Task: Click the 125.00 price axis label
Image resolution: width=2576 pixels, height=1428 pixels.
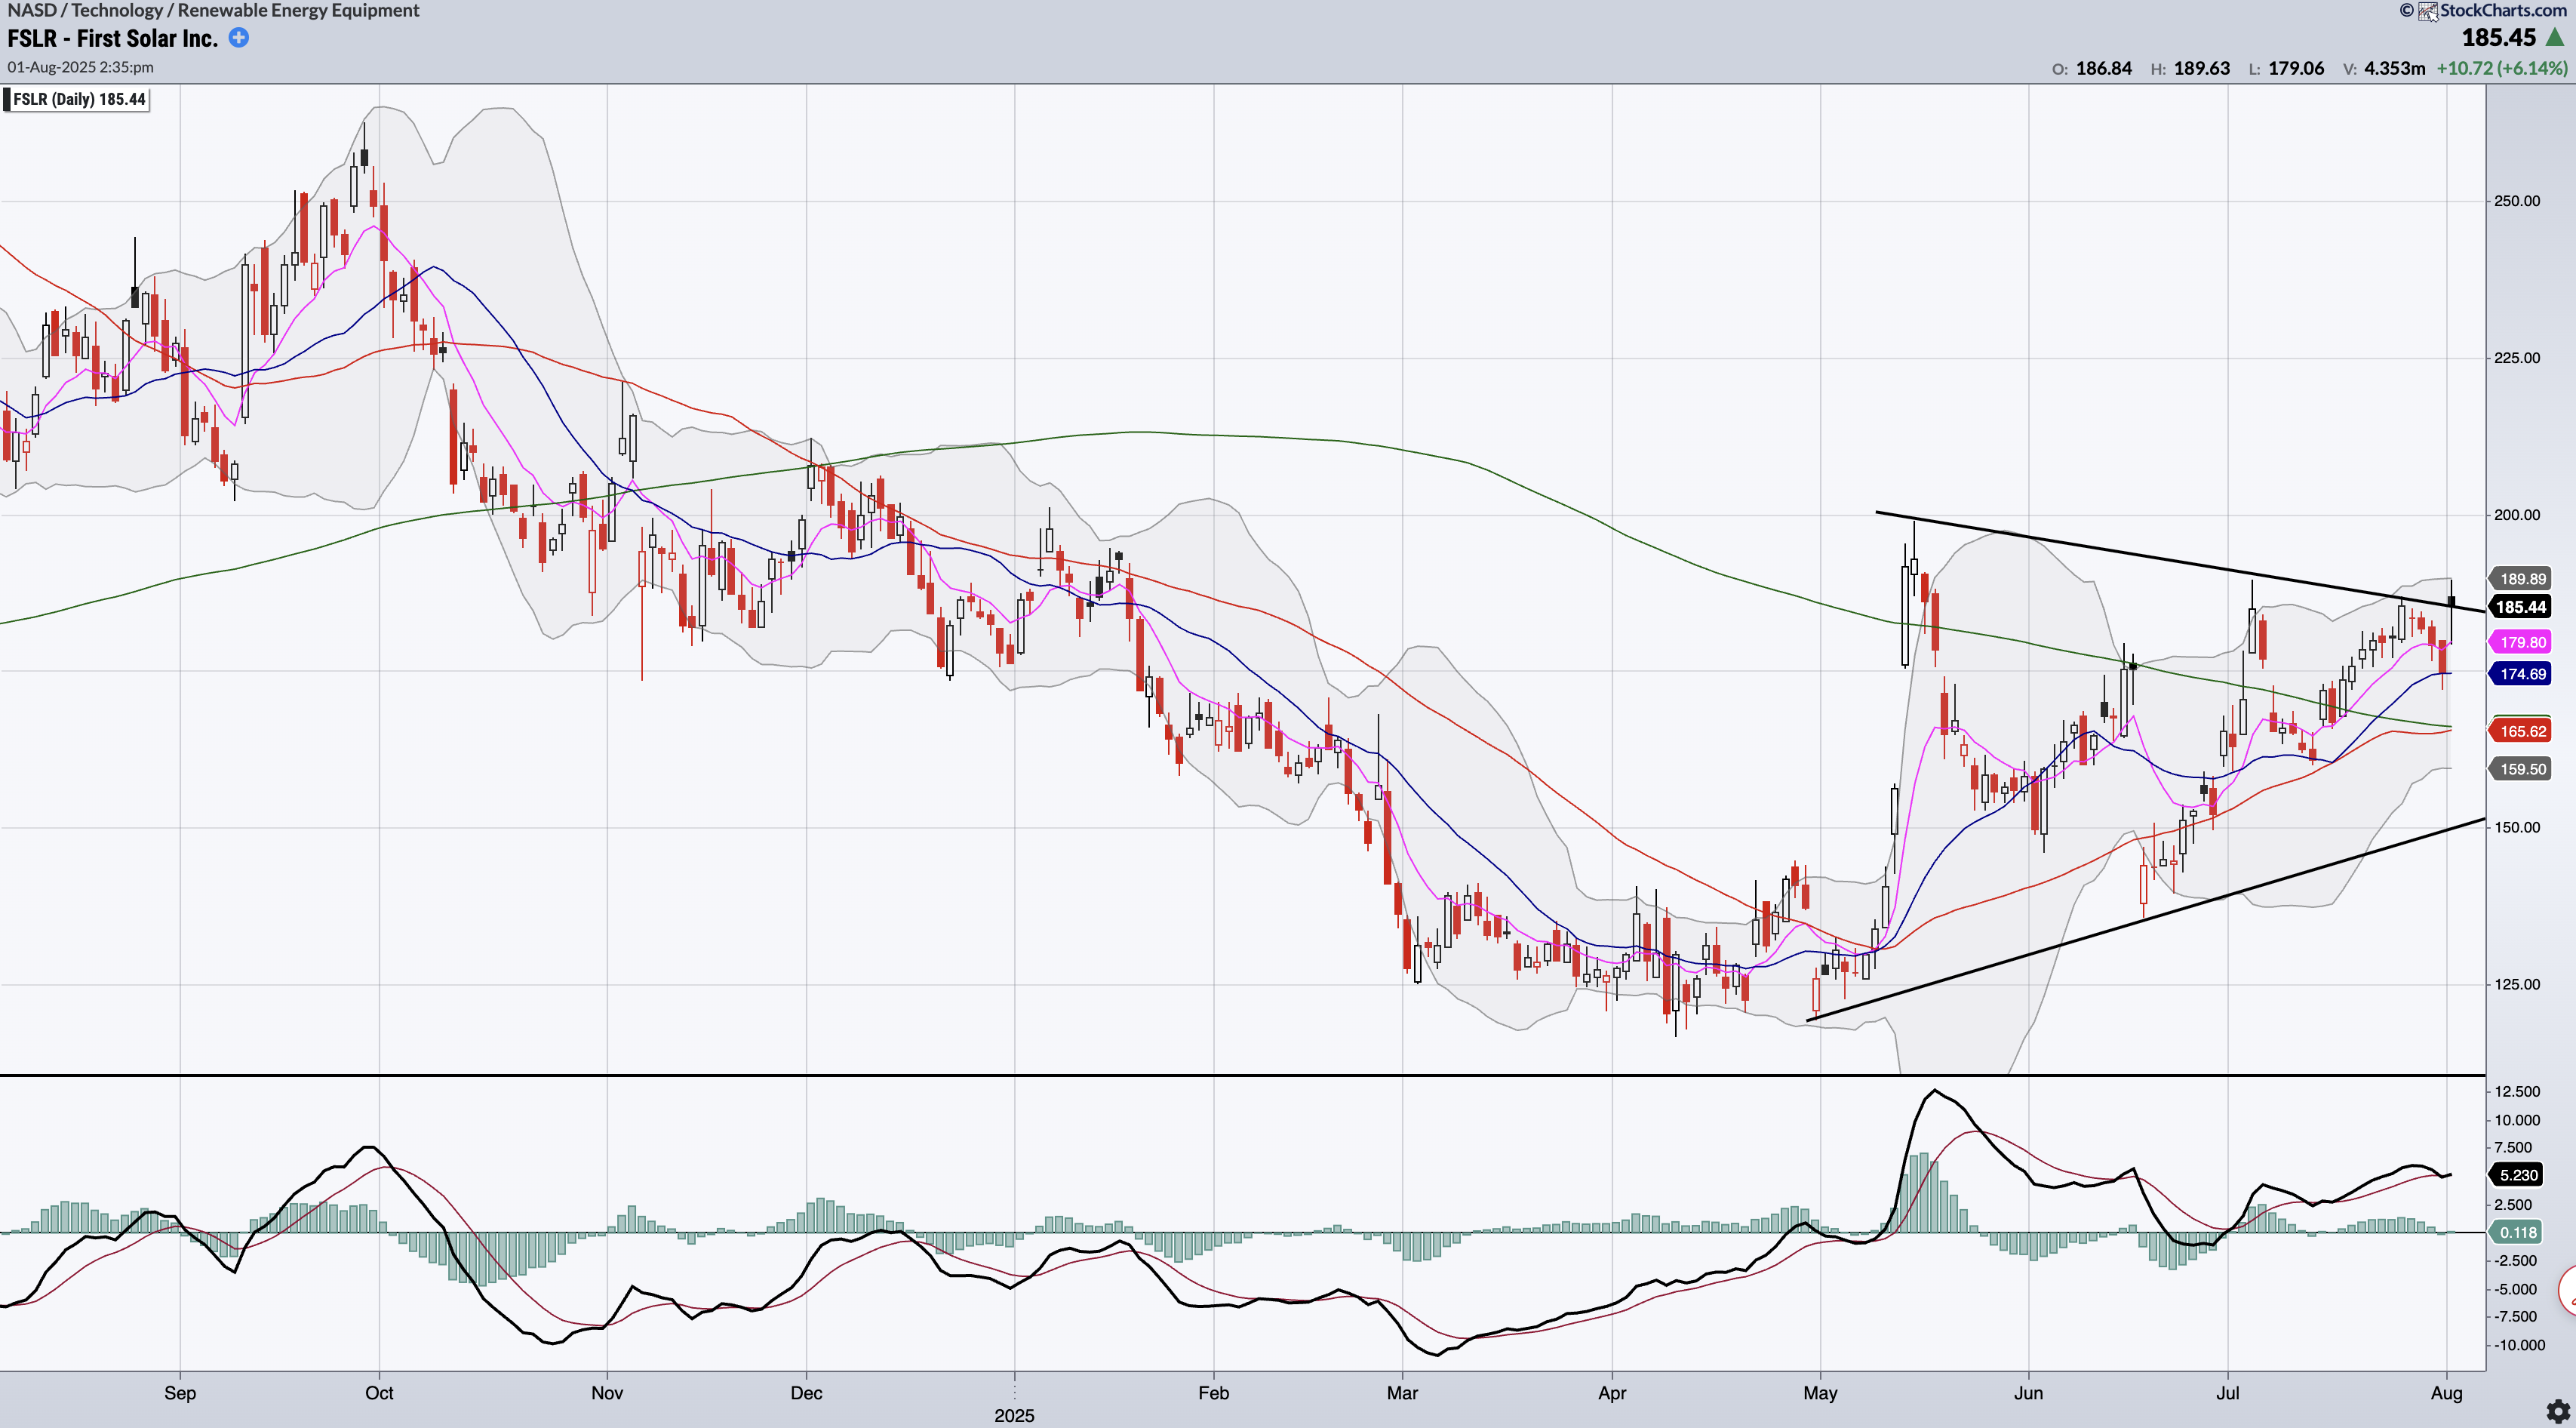Action: point(2516,984)
